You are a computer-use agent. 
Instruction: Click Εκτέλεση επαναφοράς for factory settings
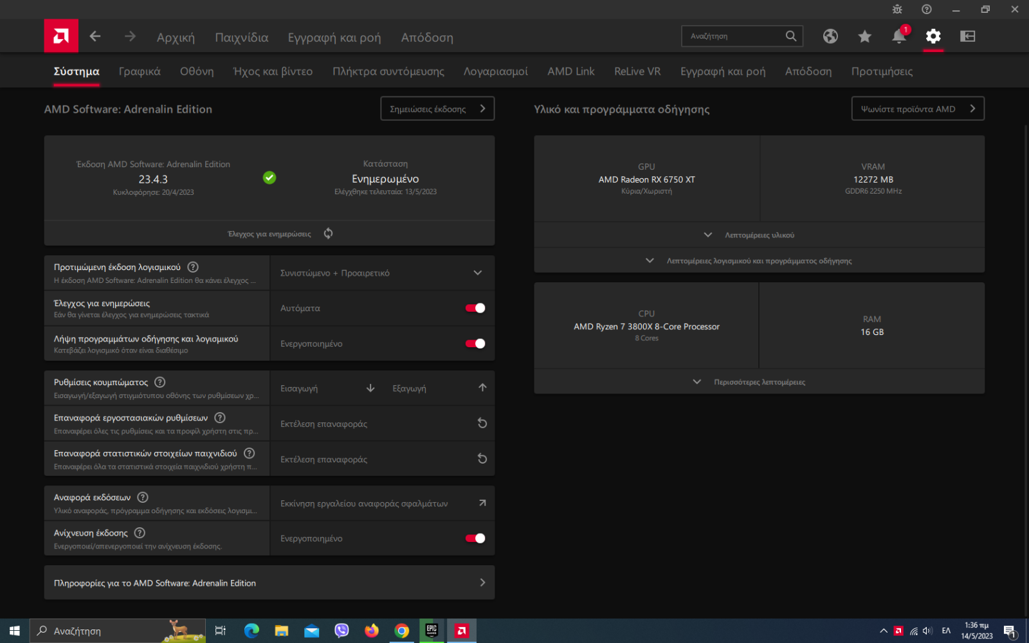pos(382,424)
